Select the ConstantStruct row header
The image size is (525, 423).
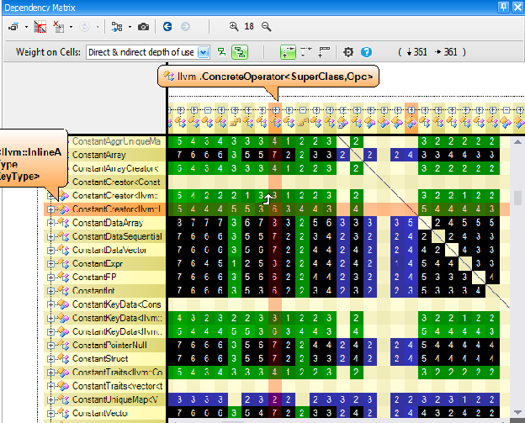pos(104,359)
